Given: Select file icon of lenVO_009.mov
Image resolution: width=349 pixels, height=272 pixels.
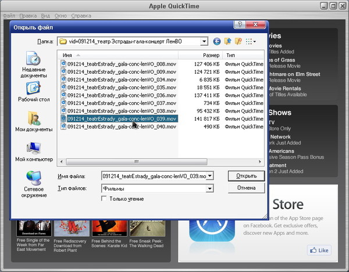Looking at the screenshot, I should [63, 72].
